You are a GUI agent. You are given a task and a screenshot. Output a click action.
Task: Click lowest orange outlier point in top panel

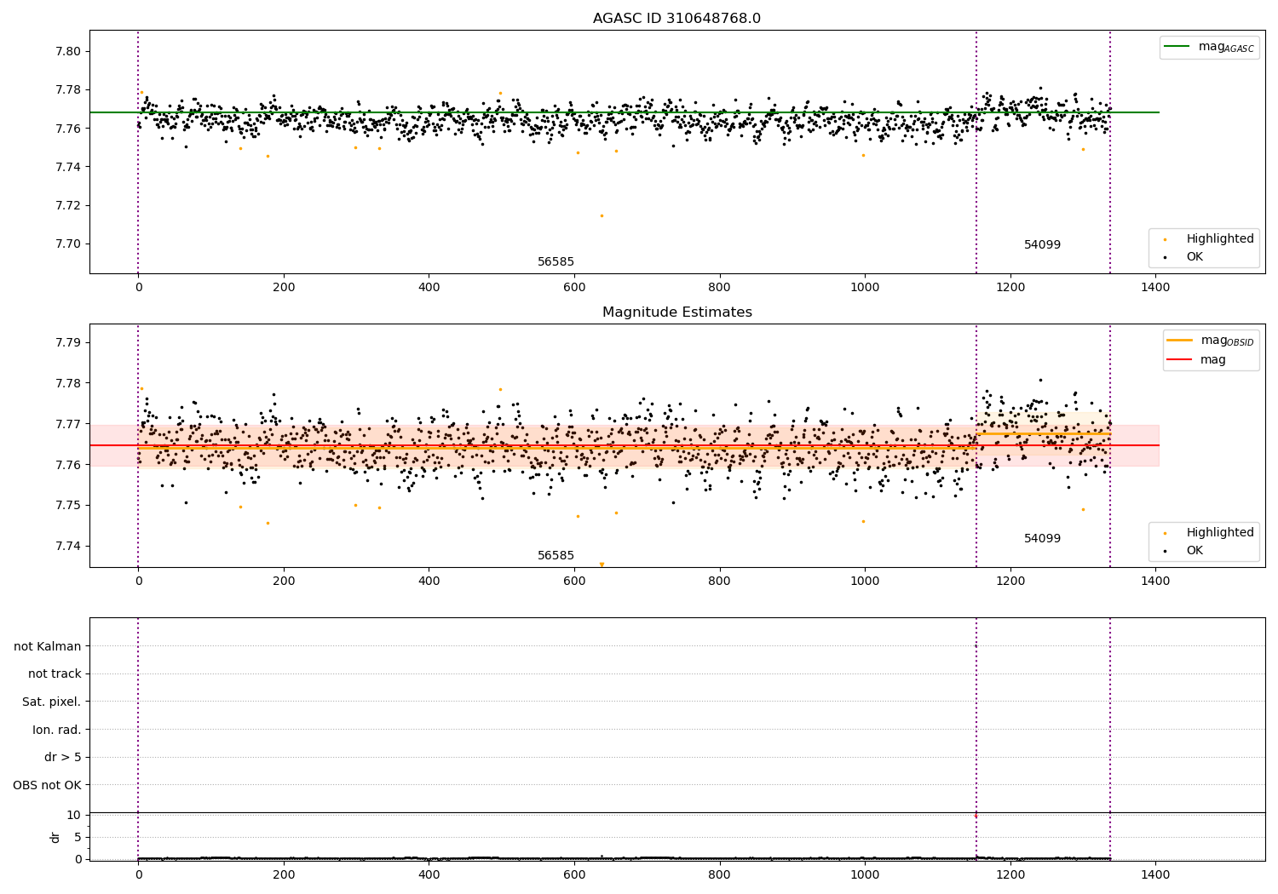(x=602, y=215)
